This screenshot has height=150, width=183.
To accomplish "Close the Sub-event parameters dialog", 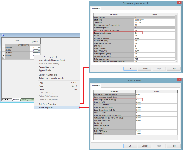I will [179, 3].
